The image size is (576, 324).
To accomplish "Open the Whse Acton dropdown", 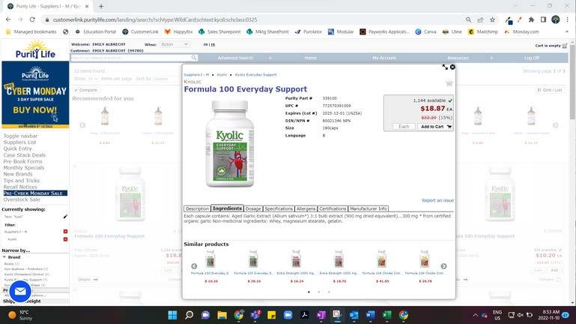I will click(174, 44).
